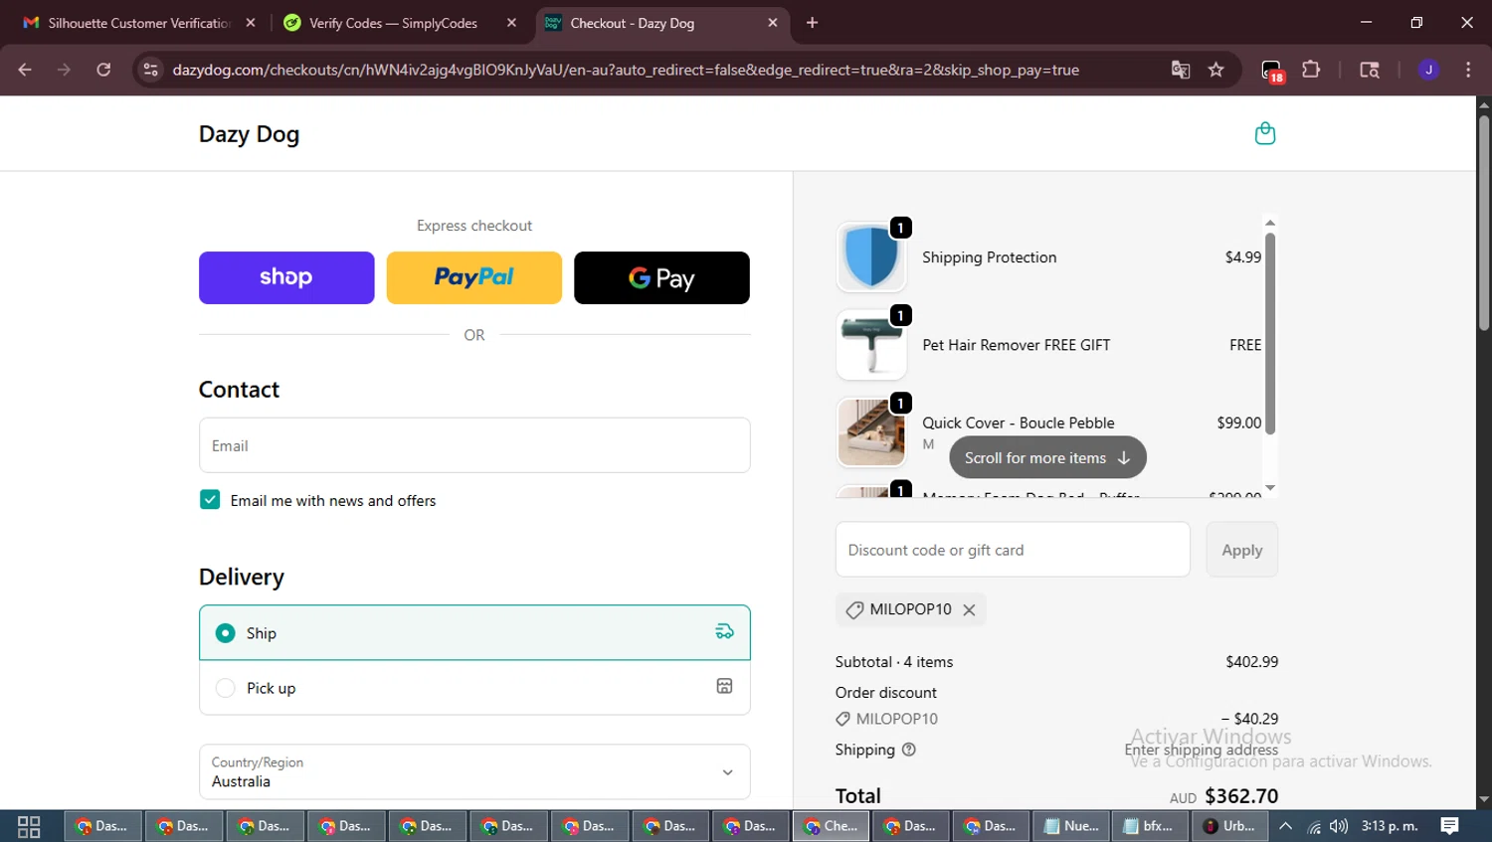This screenshot has width=1492, height=842.
Task: Click the taskbar clock 3:13 p. m.
Action: coord(1390,826)
